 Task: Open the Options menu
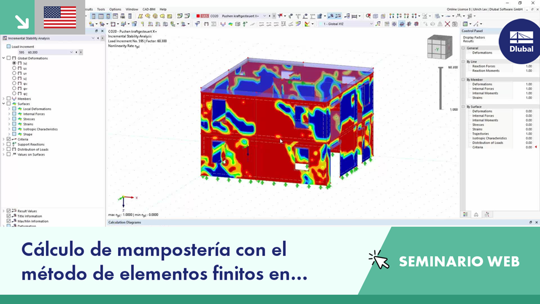115,9
